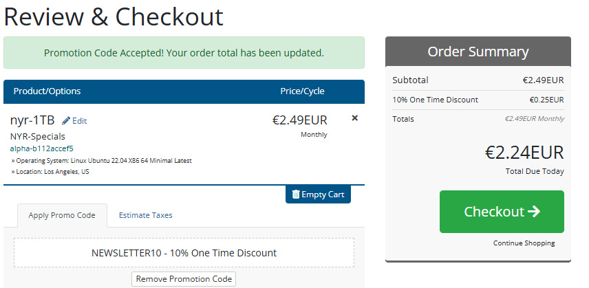Switch to the Estimate Taxes tab
This screenshot has width=589, height=288.
coord(145,215)
